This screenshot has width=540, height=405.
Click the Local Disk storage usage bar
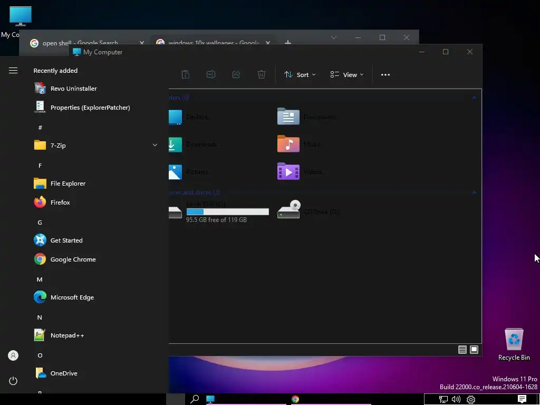pos(228,212)
